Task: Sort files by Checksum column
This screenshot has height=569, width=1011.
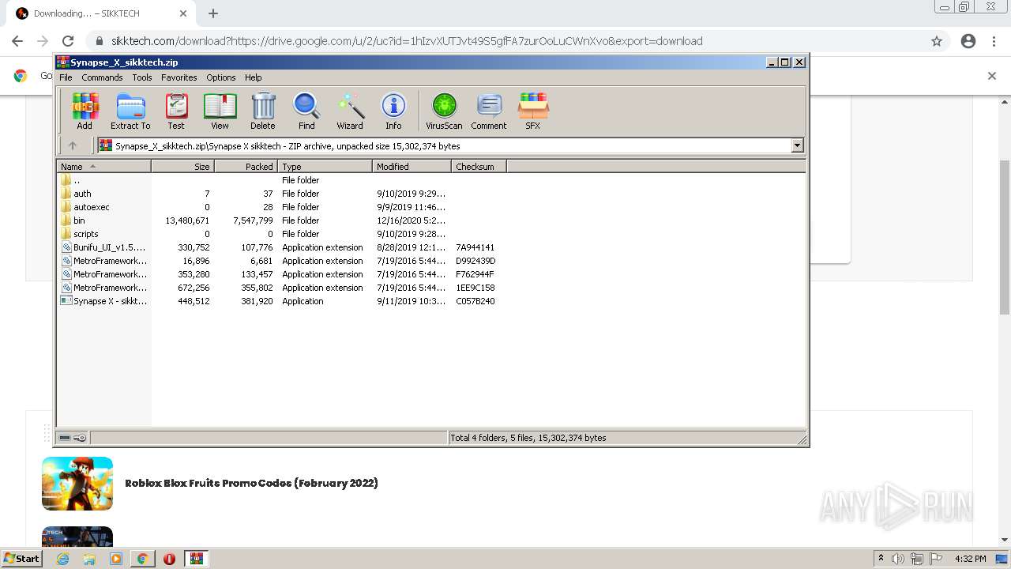Action: point(479,167)
